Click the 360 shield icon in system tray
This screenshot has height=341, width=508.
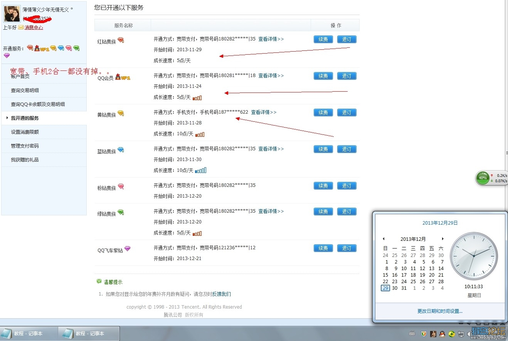click(424, 334)
